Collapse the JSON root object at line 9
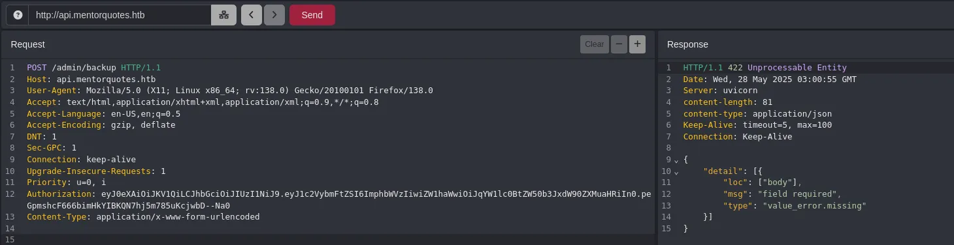Image resolution: width=954 pixels, height=245 pixels. tap(676, 160)
